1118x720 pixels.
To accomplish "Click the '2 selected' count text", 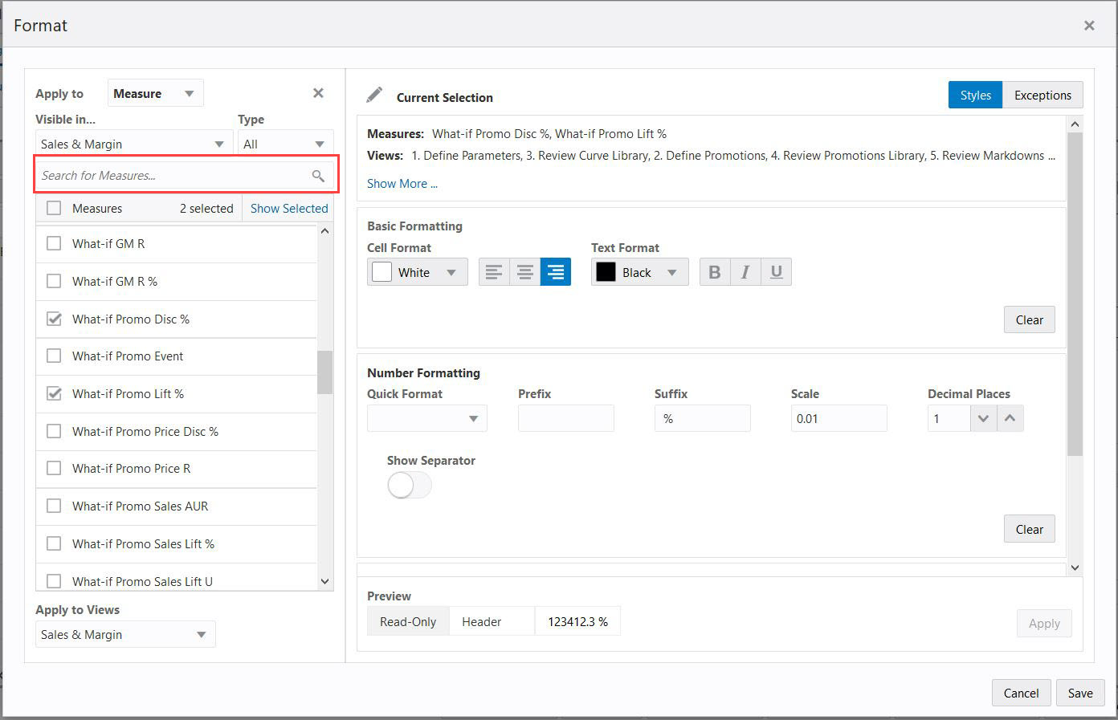I will point(206,208).
